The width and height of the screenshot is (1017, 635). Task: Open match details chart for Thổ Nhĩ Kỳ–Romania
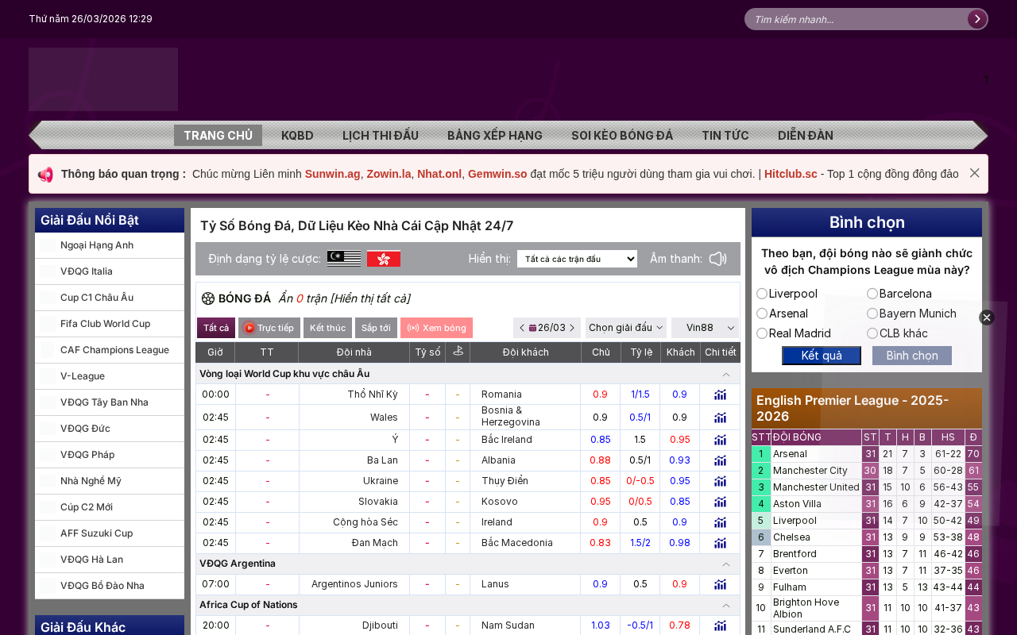(720, 394)
